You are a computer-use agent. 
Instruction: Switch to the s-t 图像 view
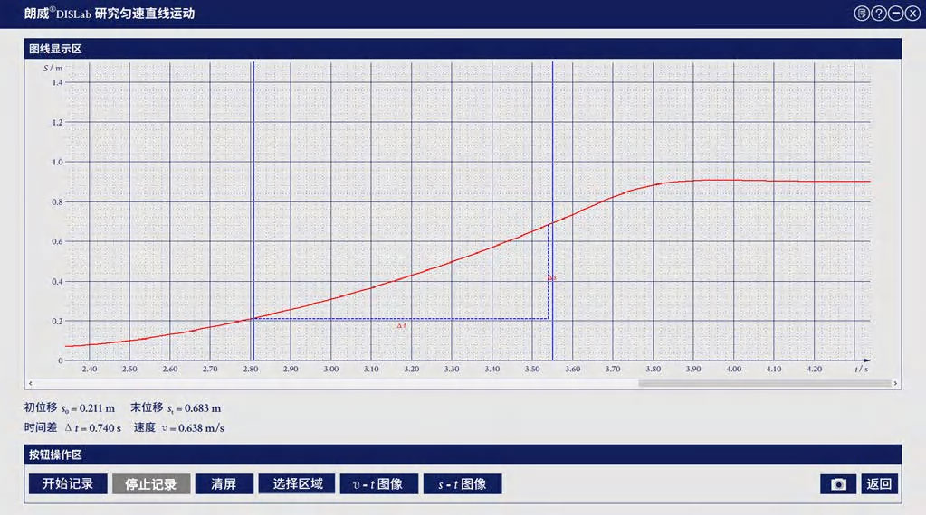pos(463,483)
